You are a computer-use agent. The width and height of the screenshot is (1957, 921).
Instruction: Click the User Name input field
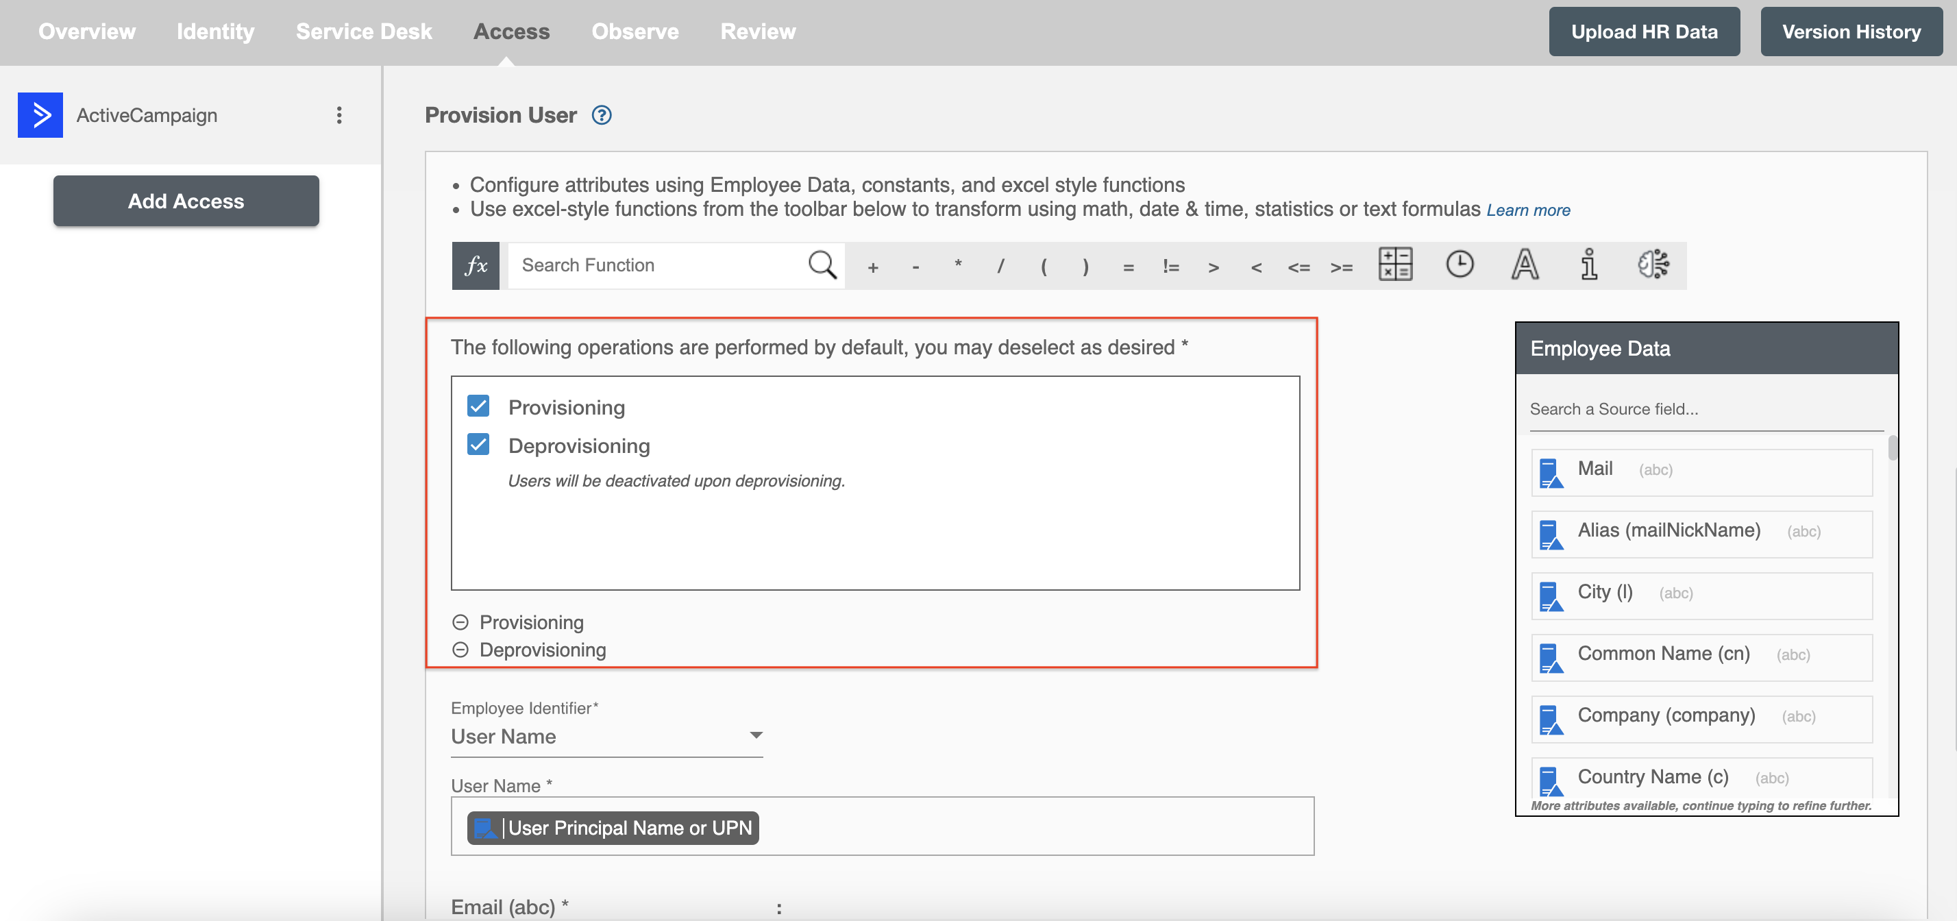[x=883, y=827]
